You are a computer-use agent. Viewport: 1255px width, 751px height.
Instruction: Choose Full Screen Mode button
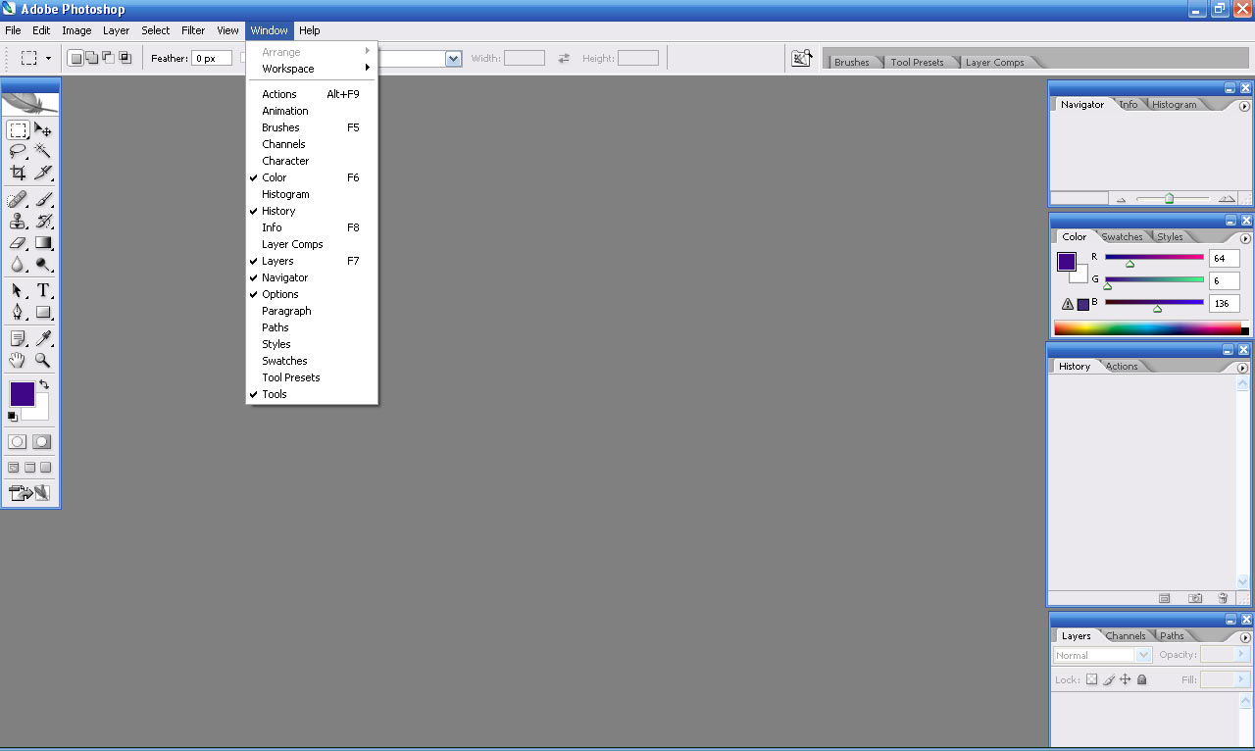coord(45,468)
